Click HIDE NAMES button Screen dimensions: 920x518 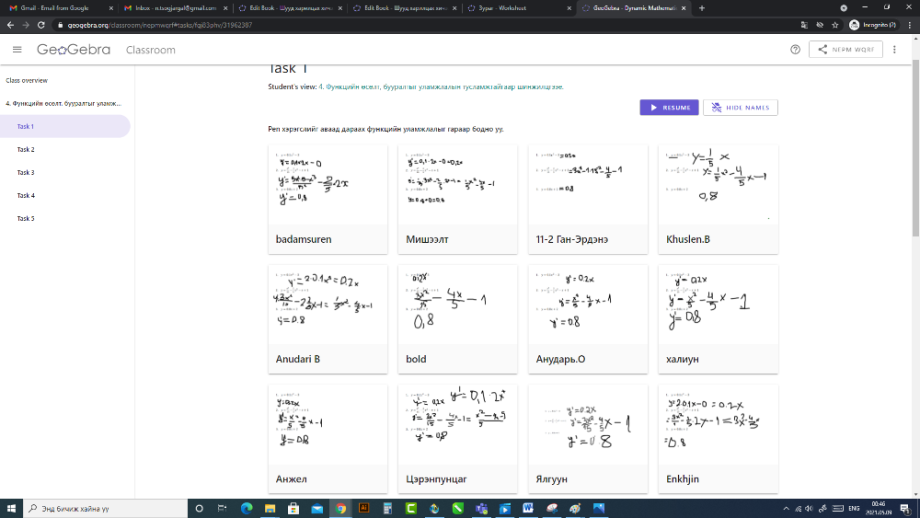click(741, 108)
